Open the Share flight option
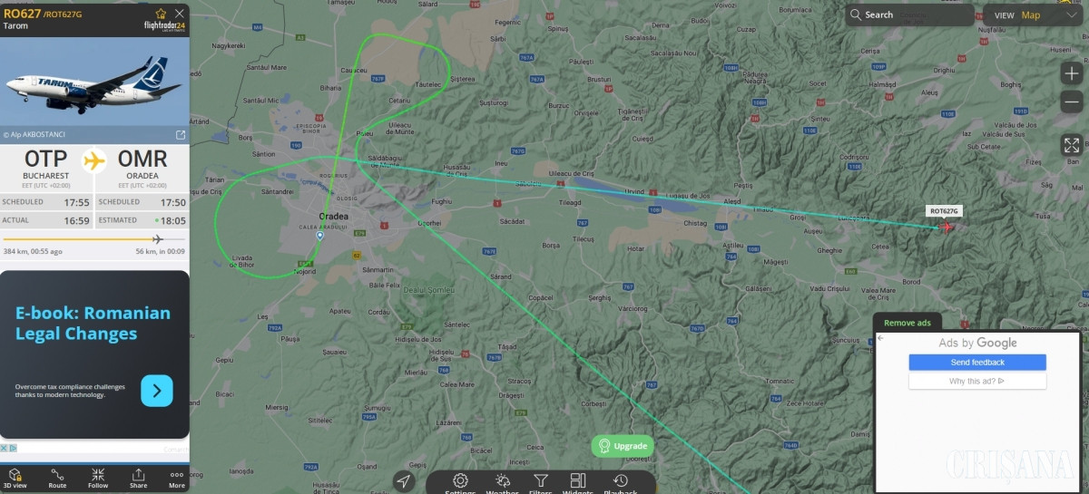The width and height of the screenshot is (1089, 494). [138, 478]
